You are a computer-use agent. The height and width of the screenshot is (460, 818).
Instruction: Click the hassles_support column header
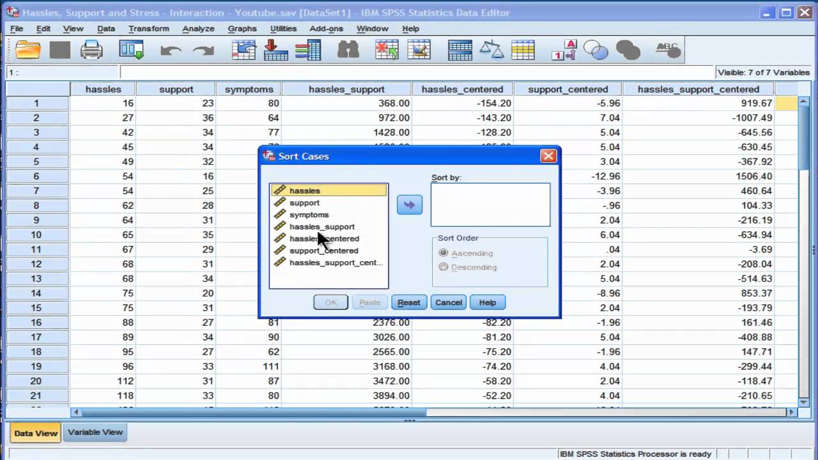coord(347,89)
